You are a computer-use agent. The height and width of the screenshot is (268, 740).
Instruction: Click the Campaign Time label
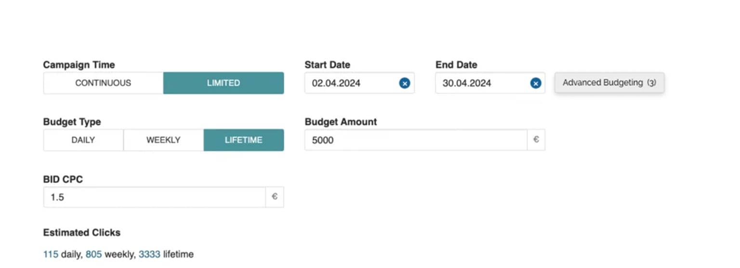[x=79, y=64]
